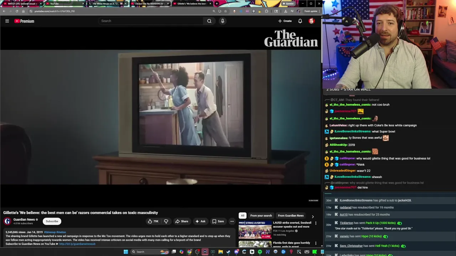This screenshot has height=256, width=456.
Task: Launch Chrome from the taskbar
Action: (189, 252)
